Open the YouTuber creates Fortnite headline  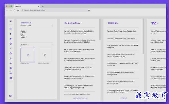coord(158,77)
